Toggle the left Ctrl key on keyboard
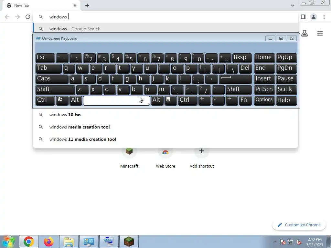The width and height of the screenshot is (331, 248). tap(45, 101)
